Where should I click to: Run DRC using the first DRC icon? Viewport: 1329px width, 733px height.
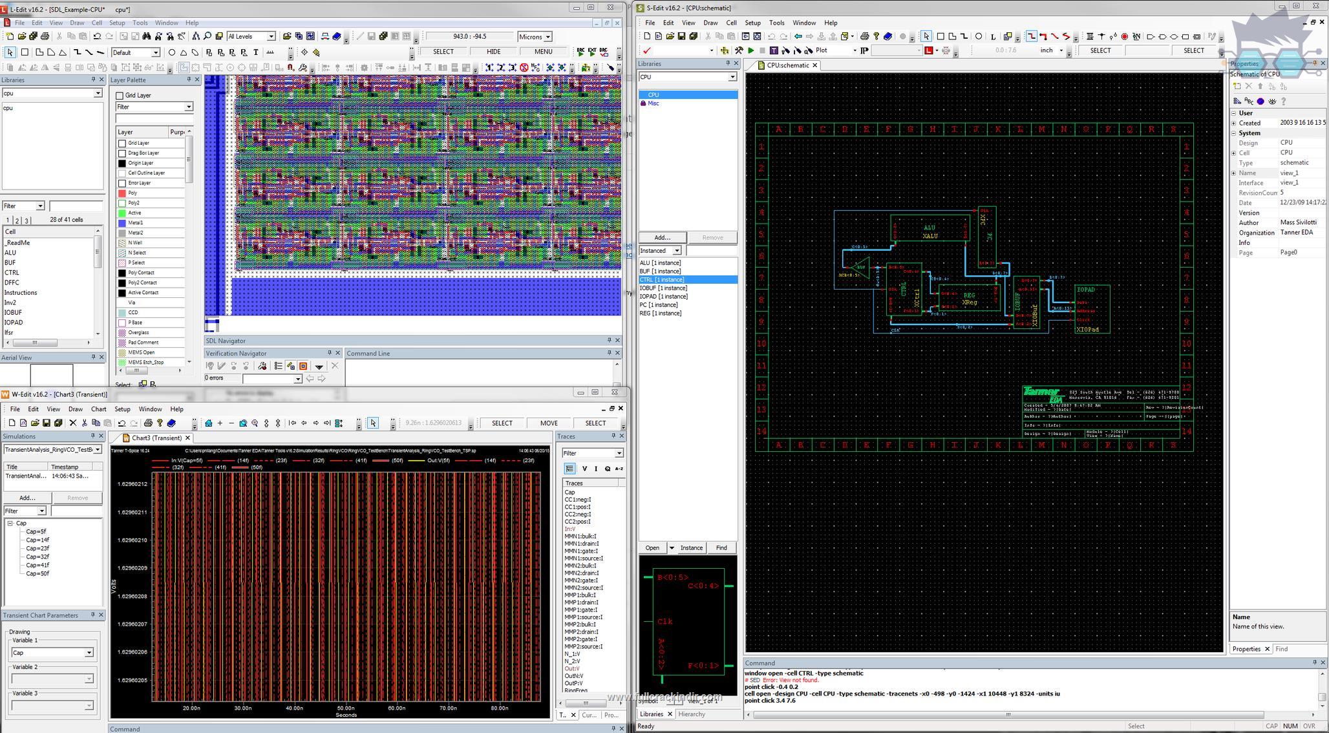pos(580,52)
